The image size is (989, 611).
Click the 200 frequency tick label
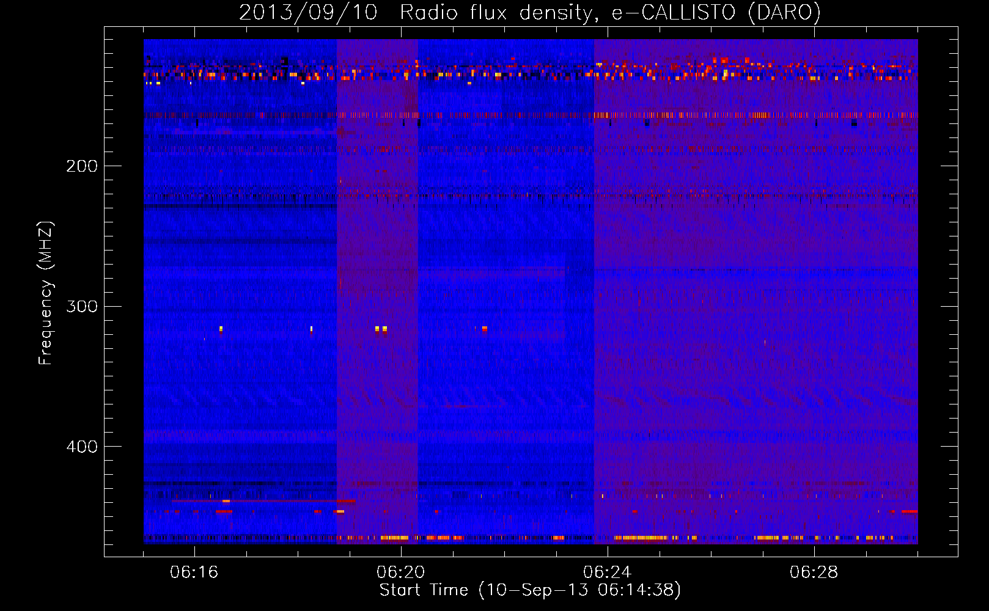pos(82,166)
